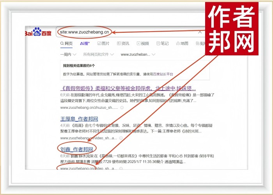Expand the 所有网页和文件 file type dropdown
This screenshot has height=195, width=273.
coord(98,55)
